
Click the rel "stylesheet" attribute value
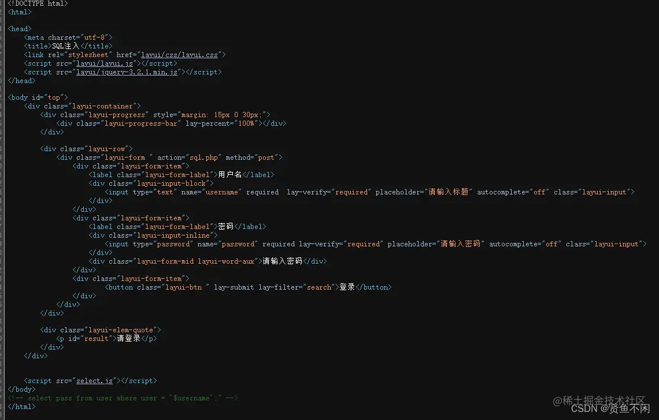coord(88,55)
